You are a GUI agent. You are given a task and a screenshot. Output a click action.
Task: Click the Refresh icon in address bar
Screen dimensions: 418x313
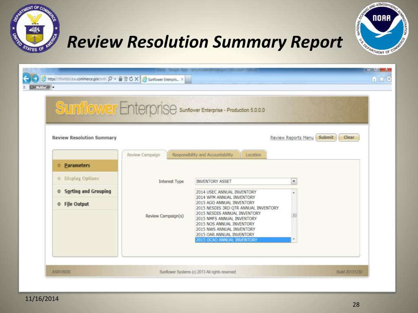click(131, 79)
